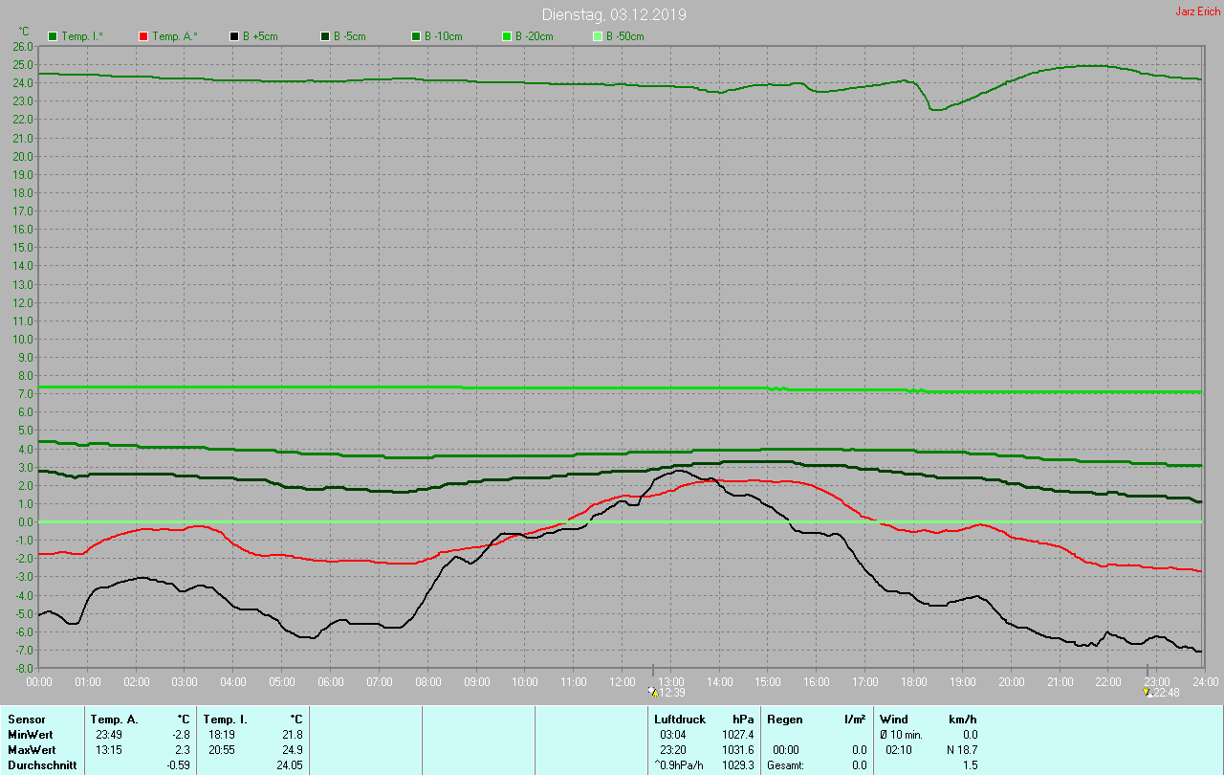1224x775 pixels.
Task: Click the 'Luftdruck' column header
Action: click(680, 719)
